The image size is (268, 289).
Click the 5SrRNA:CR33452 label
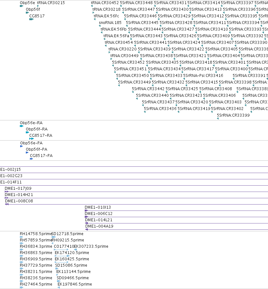(x=128, y=62)
